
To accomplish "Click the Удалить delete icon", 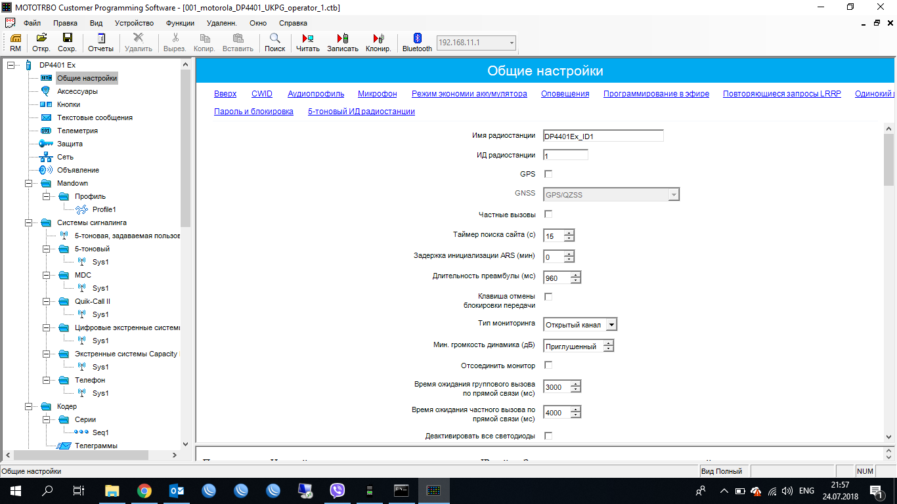I will [x=139, y=43].
